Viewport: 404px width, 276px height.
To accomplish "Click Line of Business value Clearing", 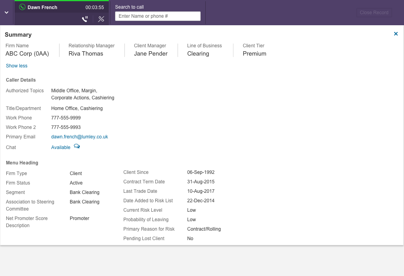I will click(198, 54).
